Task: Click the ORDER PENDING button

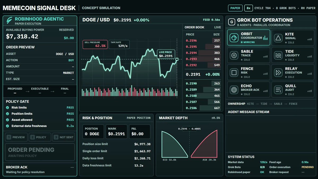Action: pyautogui.click(x=40, y=152)
